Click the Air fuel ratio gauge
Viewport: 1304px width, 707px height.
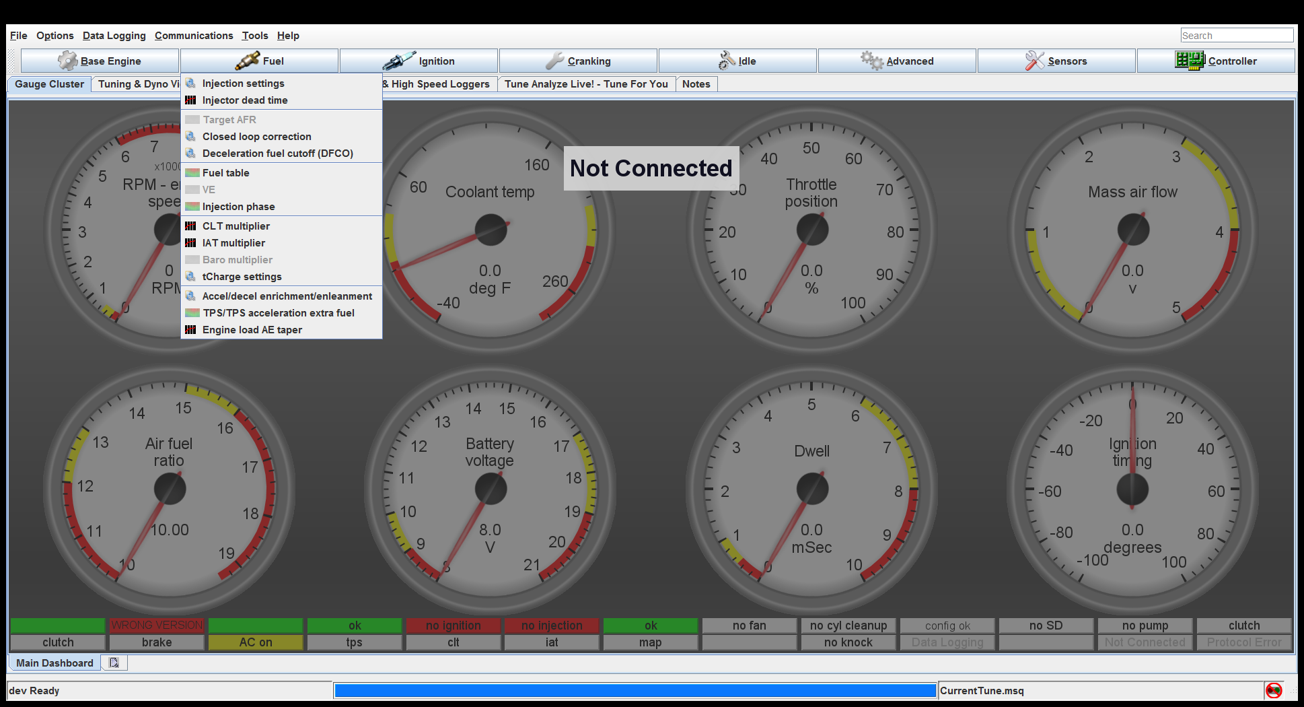170,490
